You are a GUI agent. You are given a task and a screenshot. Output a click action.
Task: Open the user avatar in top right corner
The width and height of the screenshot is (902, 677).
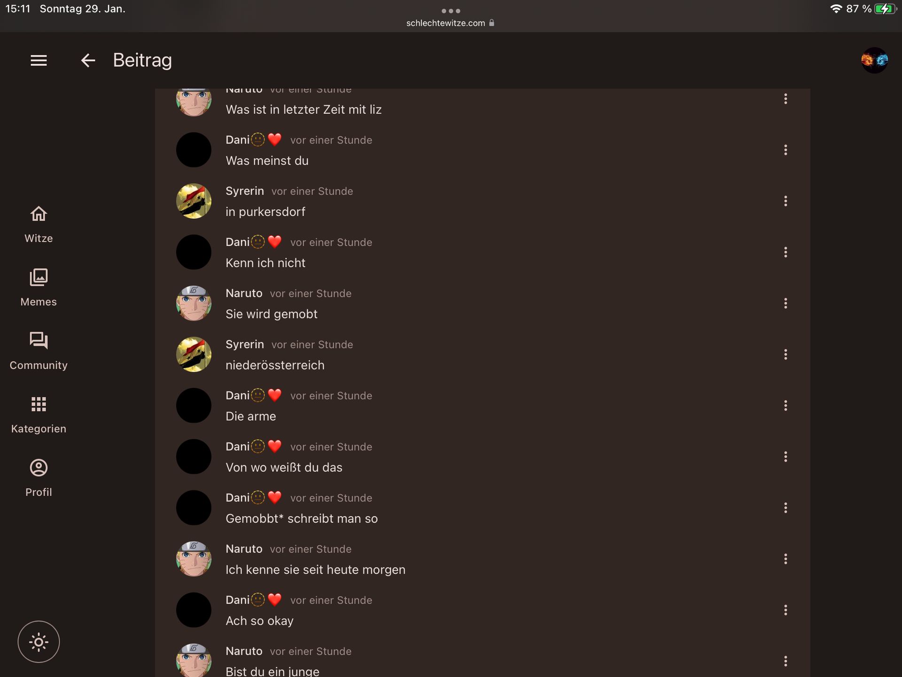[874, 60]
